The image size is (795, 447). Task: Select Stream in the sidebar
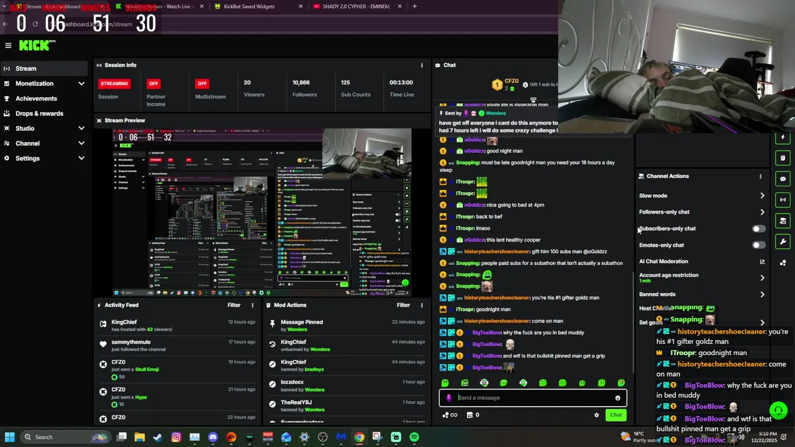coord(43,69)
